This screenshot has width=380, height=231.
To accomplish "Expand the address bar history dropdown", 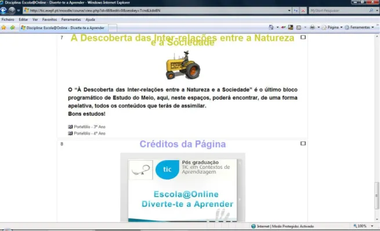I will click(289, 10).
